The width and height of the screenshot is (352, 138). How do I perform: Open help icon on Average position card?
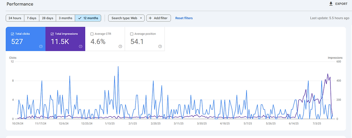click(x=160, y=46)
